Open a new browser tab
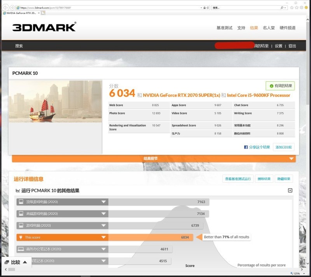The image size is (311, 277). coord(43,13)
